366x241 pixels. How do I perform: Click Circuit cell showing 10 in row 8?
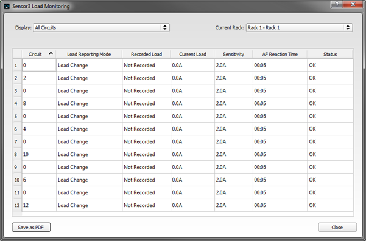39,154
